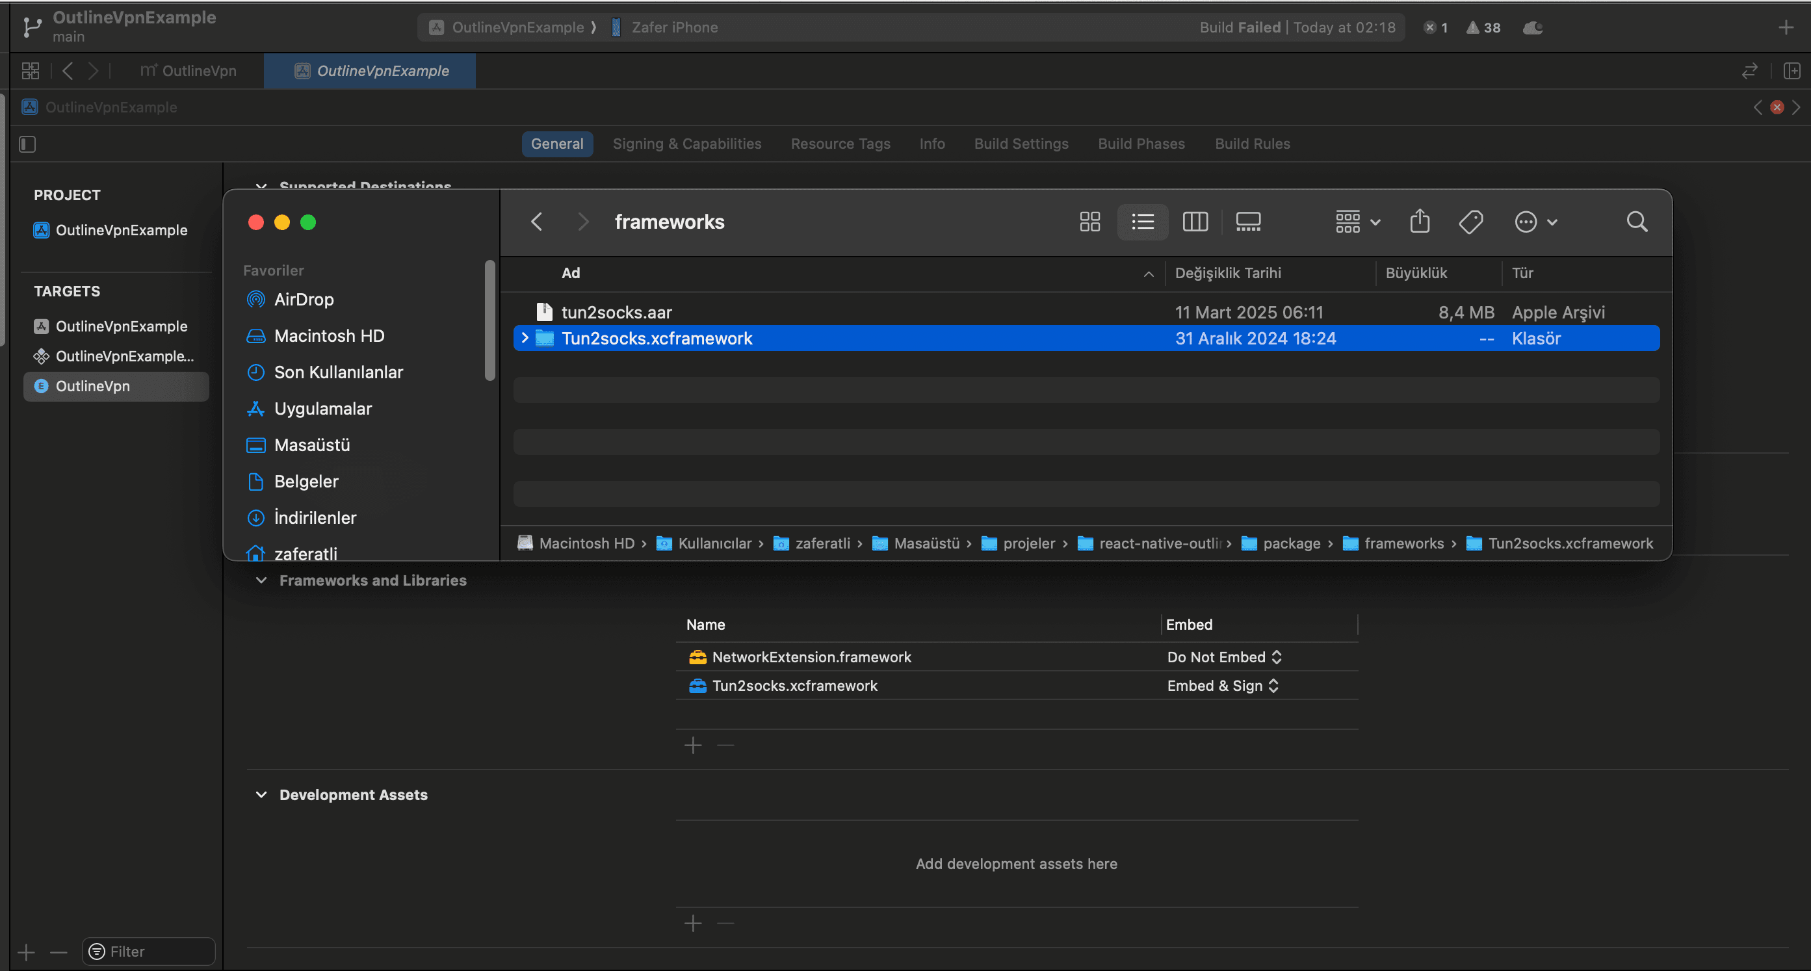Open the Build Phases tab
The width and height of the screenshot is (1811, 971).
coord(1141,144)
